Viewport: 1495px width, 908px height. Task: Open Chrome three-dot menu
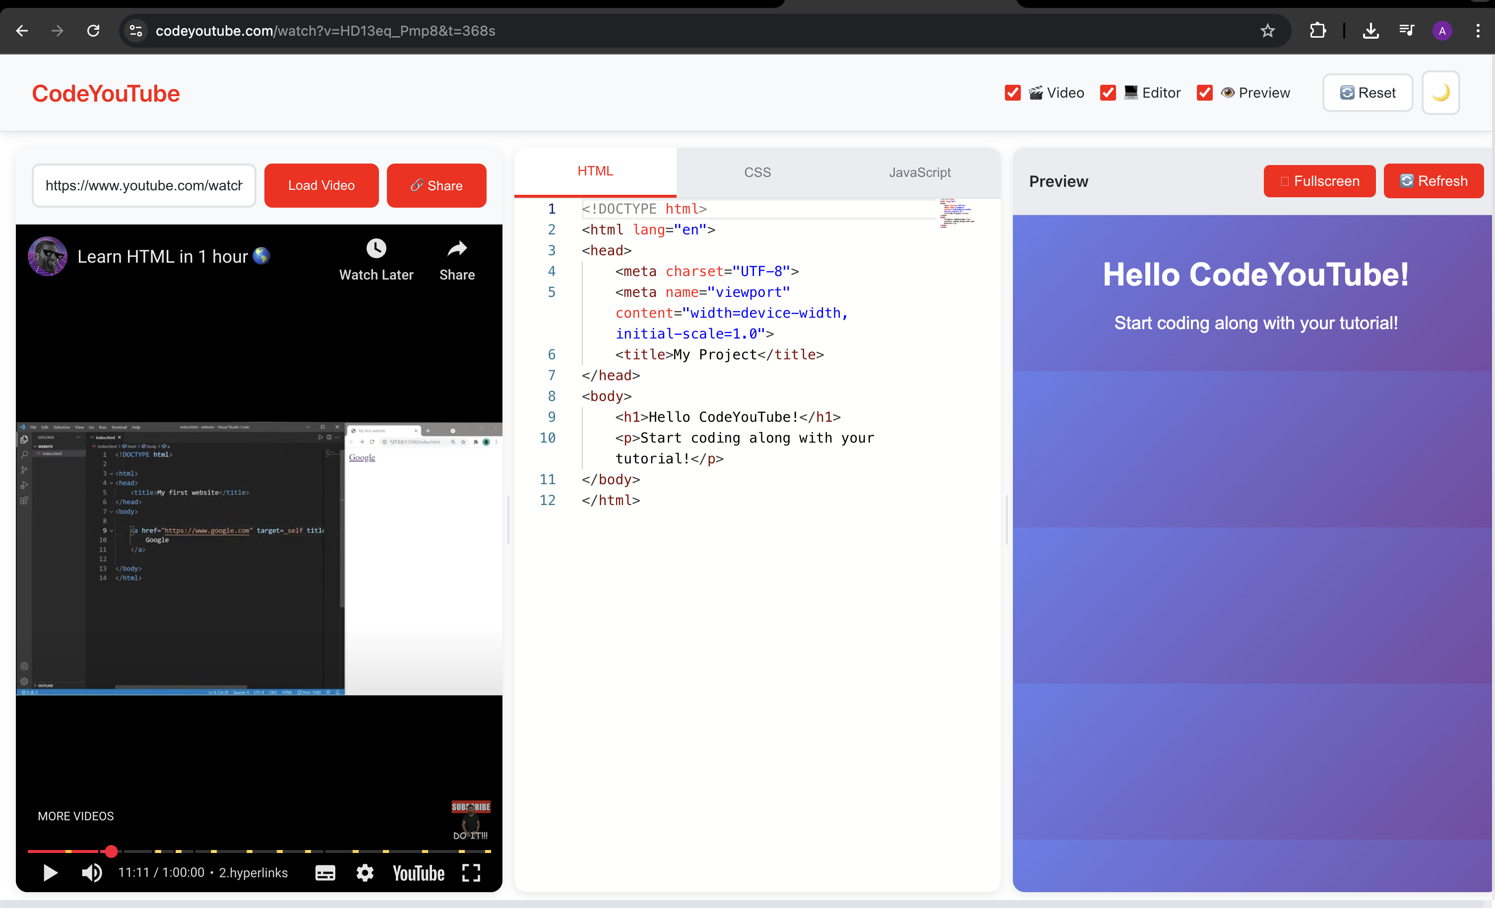point(1478,31)
